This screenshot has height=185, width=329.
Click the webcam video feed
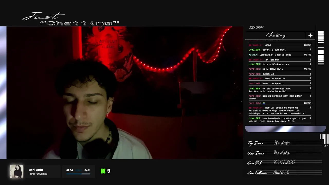coord(125,93)
